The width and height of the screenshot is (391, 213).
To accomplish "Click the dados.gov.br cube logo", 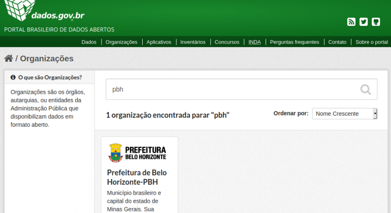I will click(x=19, y=10).
